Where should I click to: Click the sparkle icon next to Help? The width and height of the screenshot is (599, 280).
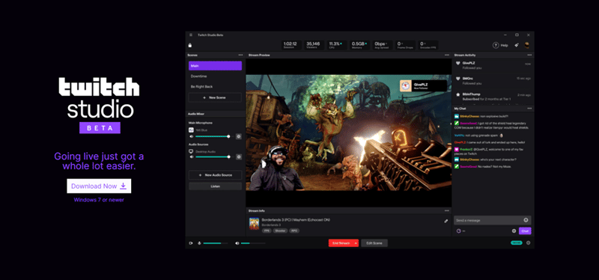pyautogui.click(x=517, y=45)
